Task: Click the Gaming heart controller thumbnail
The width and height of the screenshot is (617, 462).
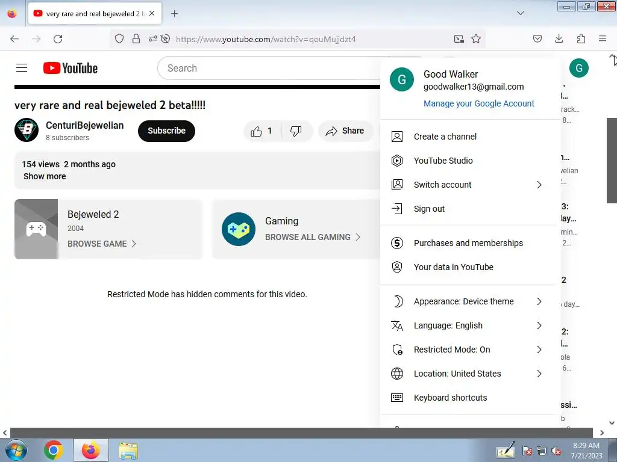Action: [239, 229]
